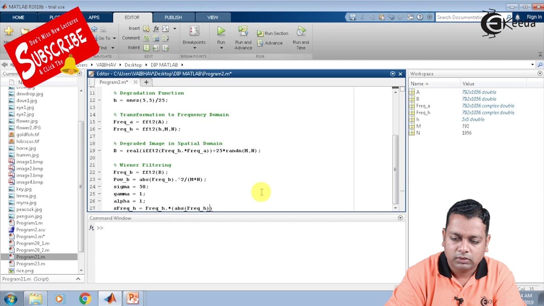Select goldfish.tif in Current Folder
Screen dimensions: 544x306
point(28,135)
